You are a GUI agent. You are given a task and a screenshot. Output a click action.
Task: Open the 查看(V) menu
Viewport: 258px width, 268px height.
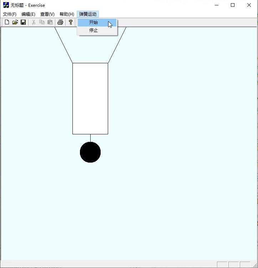click(47, 14)
